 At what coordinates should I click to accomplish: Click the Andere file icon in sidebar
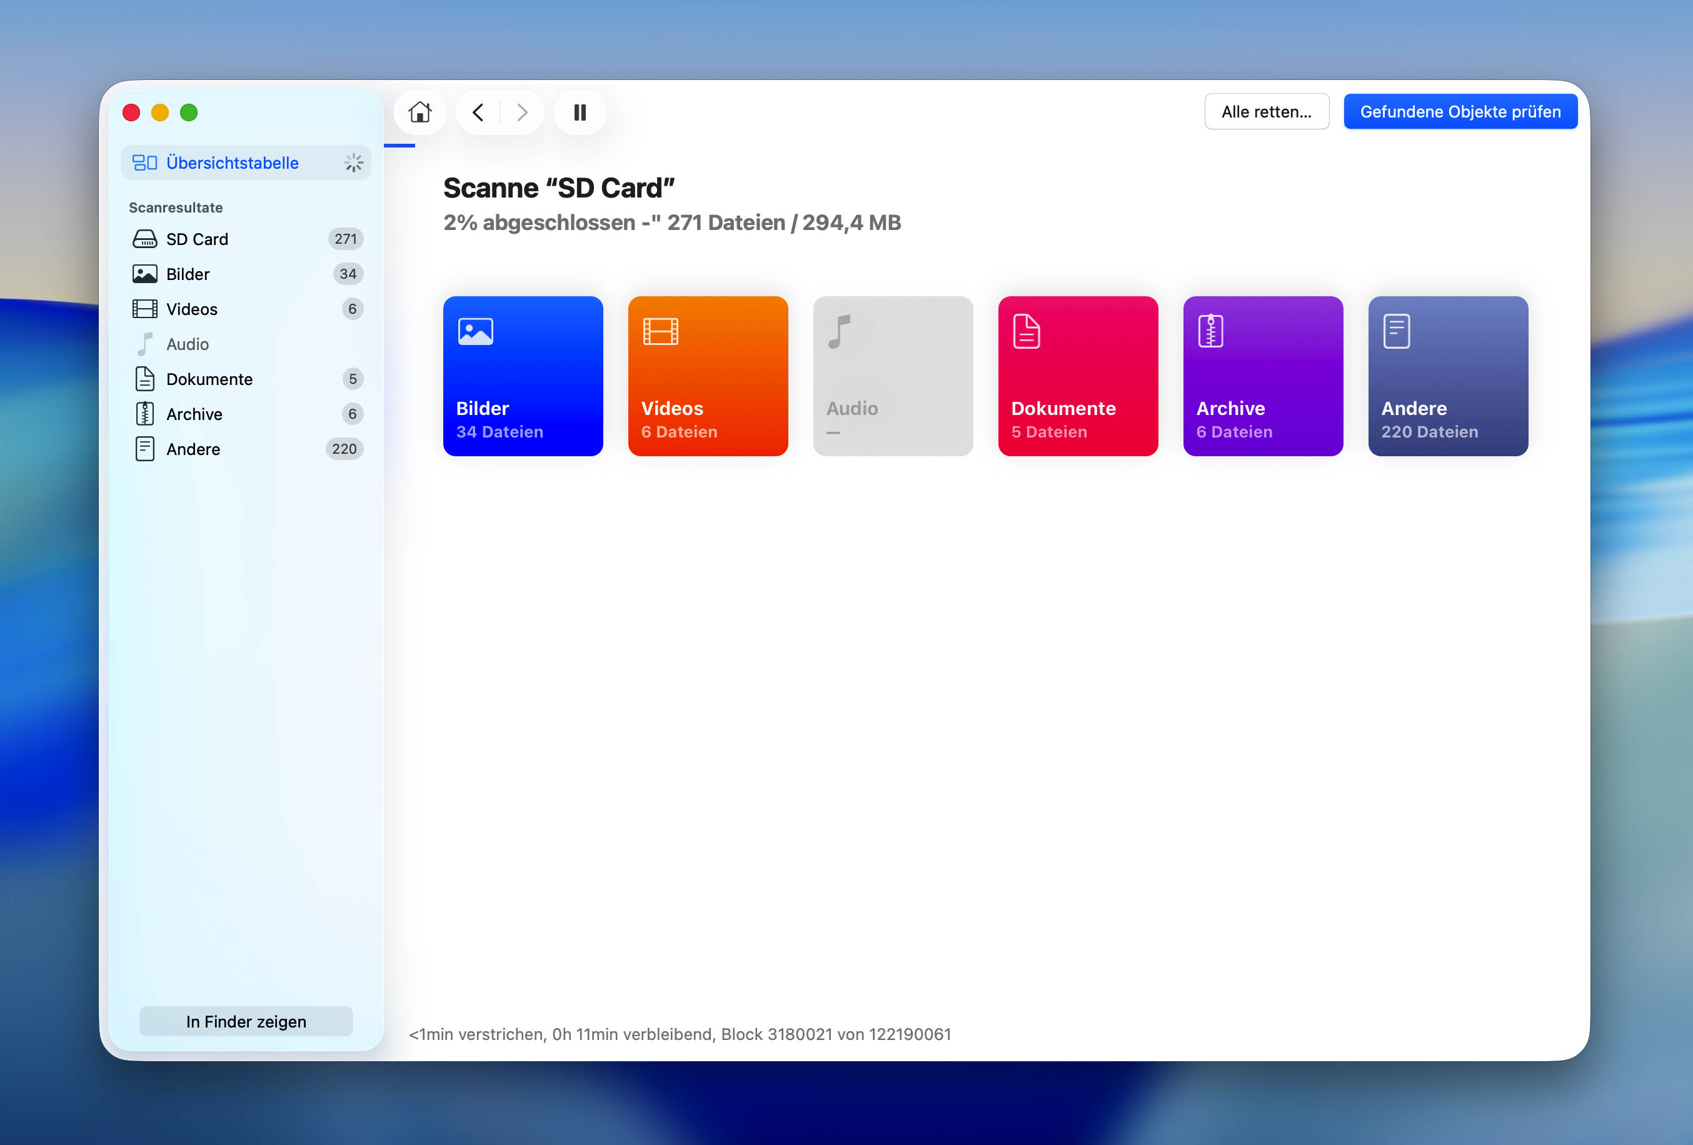point(145,449)
